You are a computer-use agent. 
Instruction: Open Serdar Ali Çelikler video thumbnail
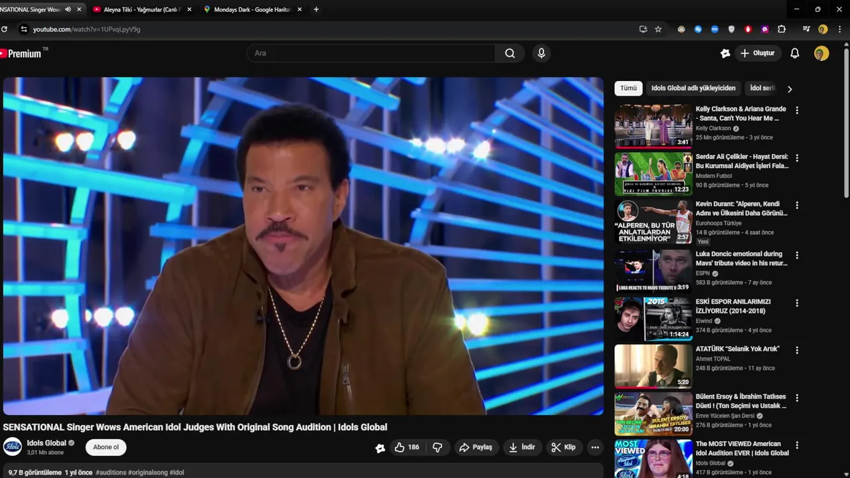[653, 174]
